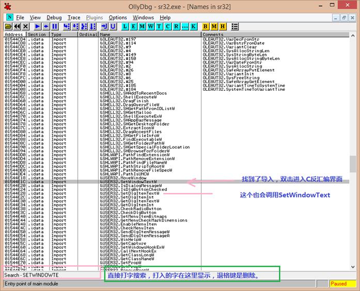Open the appearance options list icon
The width and height of the screenshot is (360, 291).
click(234, 27)
